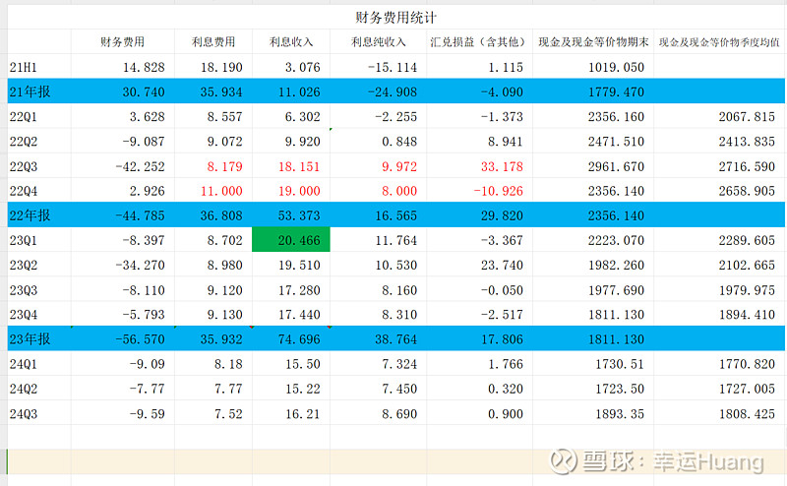The image size is (787, 486).
Task: Select cell with value 1808.425
Action: click(x=747, y=414)
